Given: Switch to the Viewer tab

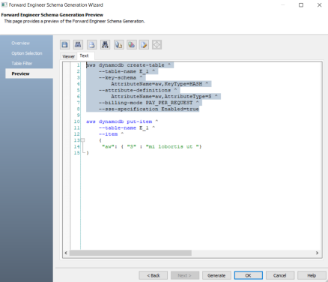Looking at the screenshot, I should point(69,56).
